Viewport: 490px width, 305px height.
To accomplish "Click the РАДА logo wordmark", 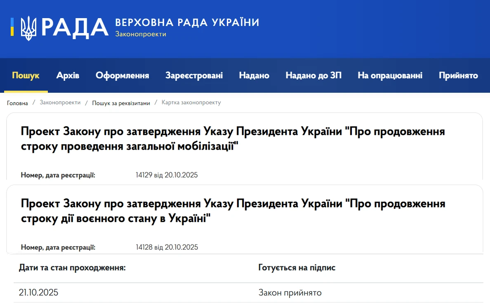I will [75, 28].
